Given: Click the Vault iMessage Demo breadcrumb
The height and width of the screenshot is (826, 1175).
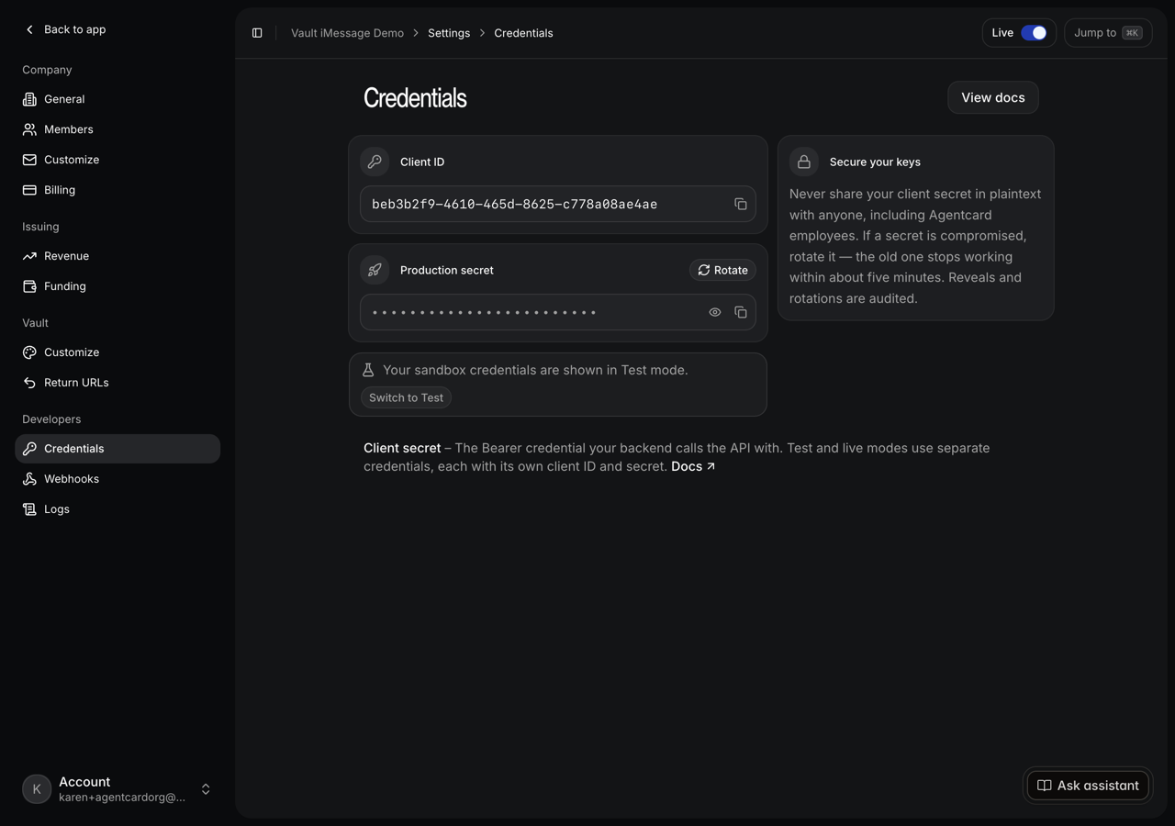Looking at the screenshot, I should 347,33.
